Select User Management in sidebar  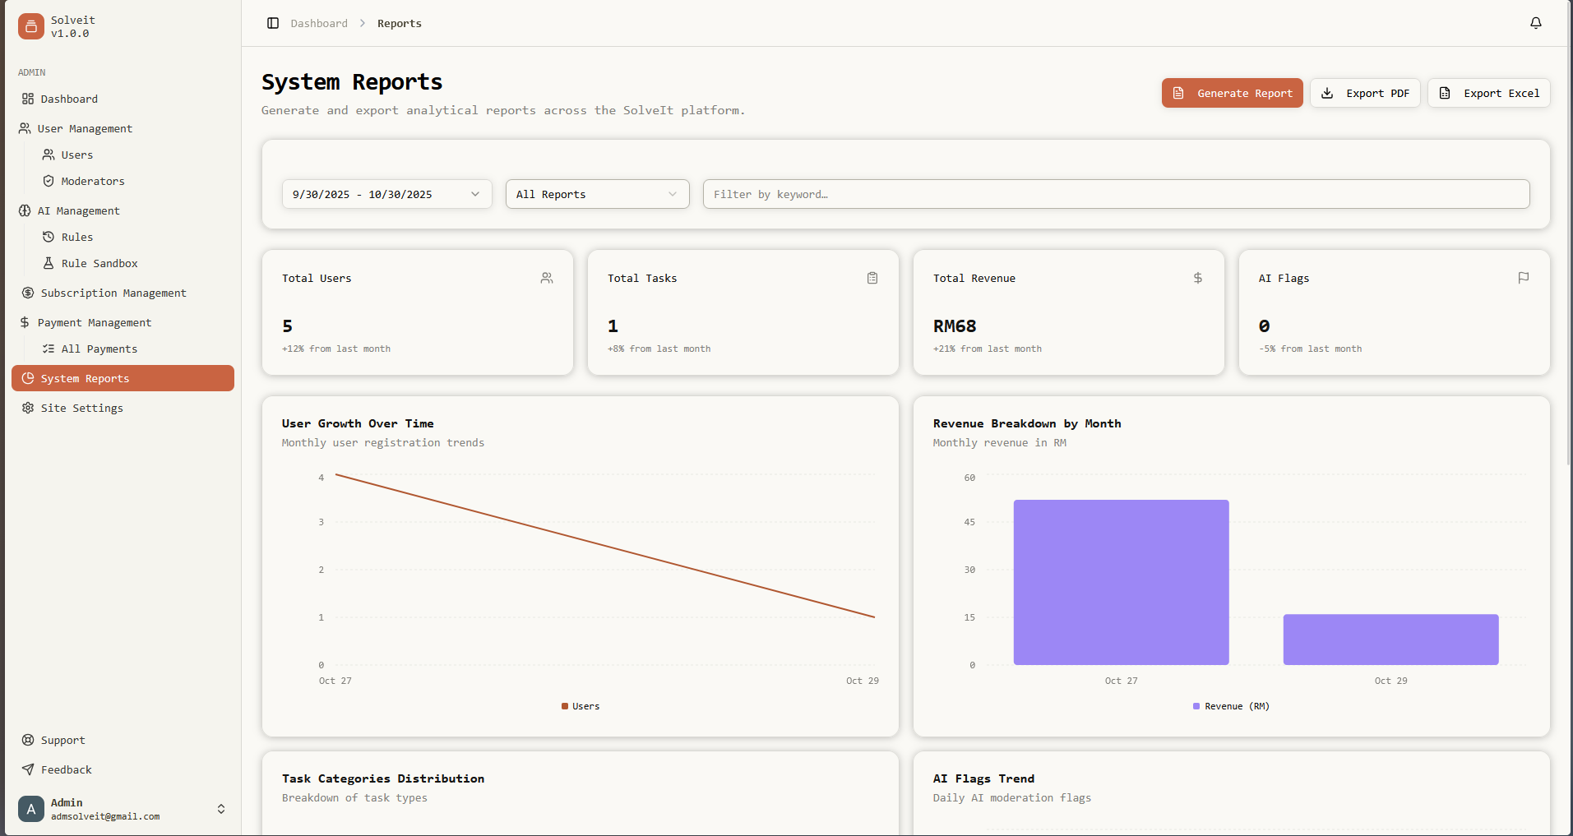coord(84,128)
